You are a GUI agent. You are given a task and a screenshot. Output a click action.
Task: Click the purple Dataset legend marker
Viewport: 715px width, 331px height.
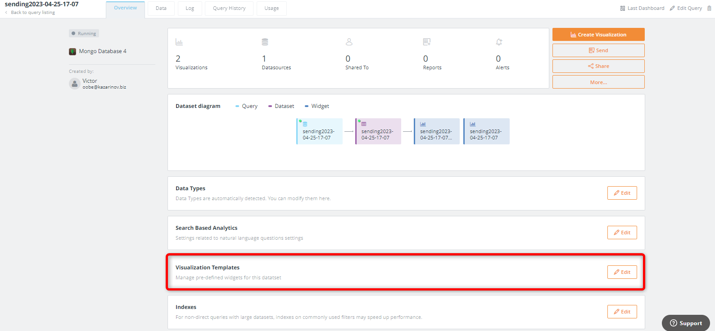click(270, 107)
